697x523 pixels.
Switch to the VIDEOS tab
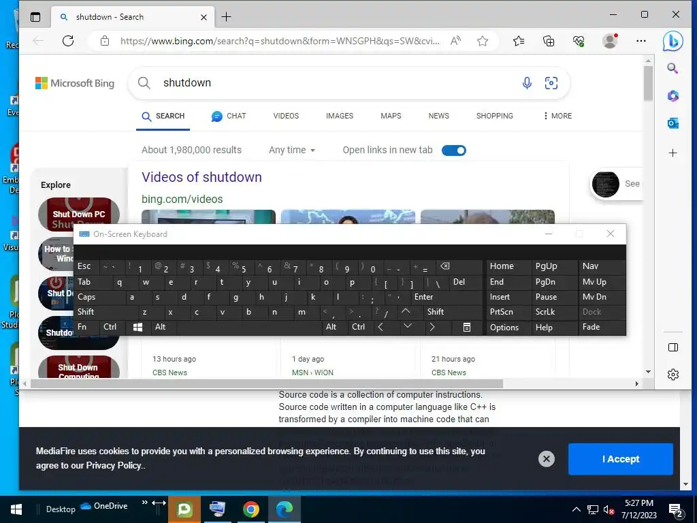(x=286, y=116)
